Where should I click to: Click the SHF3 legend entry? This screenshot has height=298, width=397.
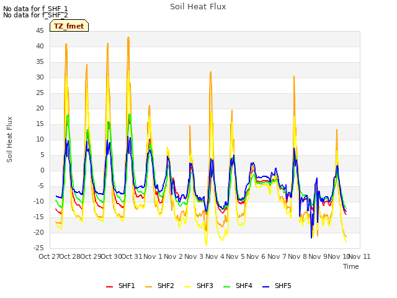(198, 286)
